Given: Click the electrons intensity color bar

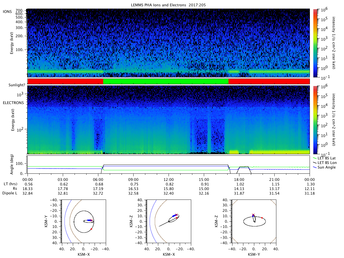Looking at the screenshot, I should [x=315, y=120].
